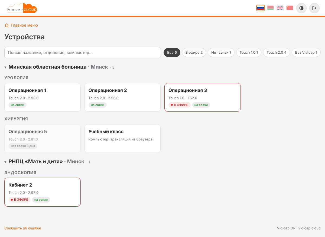Switch language with the Russian flag
Viewport: 325px width, 237px height.
pyautogui.click(x=261, y=8)
